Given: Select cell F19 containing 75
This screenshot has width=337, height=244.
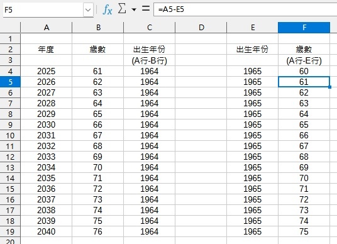Looking at the screenshot, I should [304, 232].
